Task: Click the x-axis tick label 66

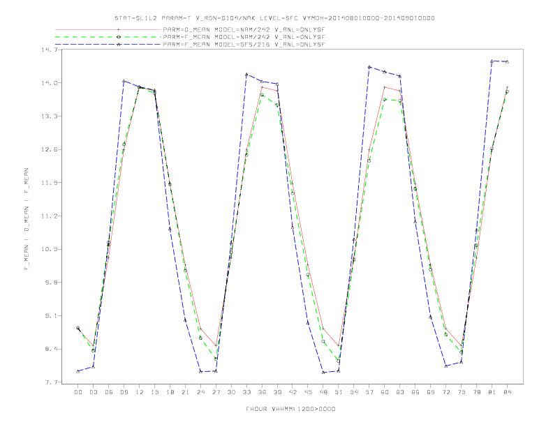Action: pyautogui.click(x=415, y=392)
